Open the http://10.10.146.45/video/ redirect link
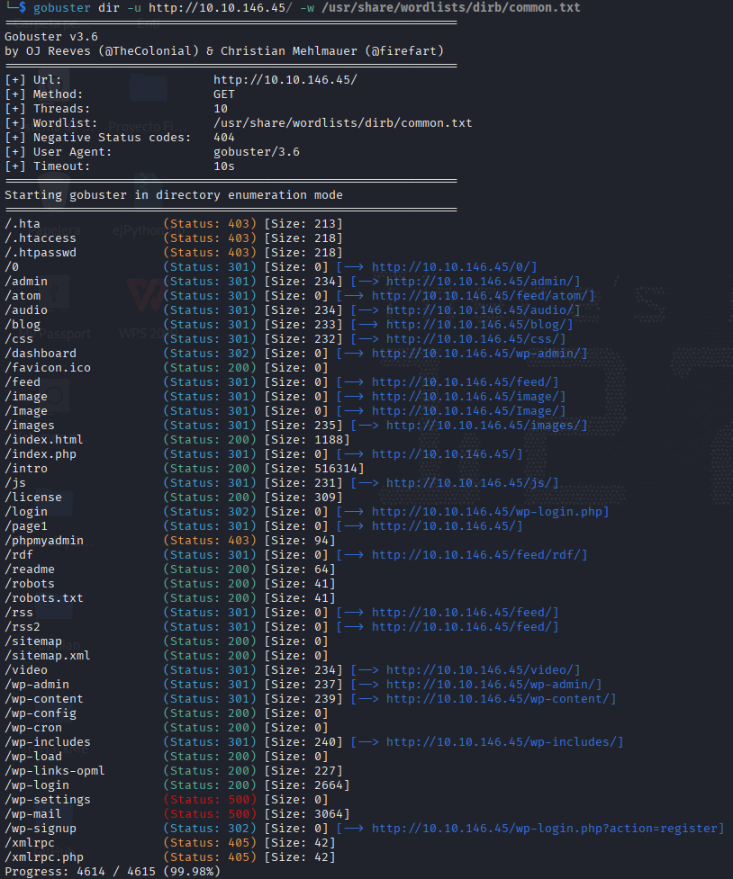The image size is (733, 879). tap(479, 670)
